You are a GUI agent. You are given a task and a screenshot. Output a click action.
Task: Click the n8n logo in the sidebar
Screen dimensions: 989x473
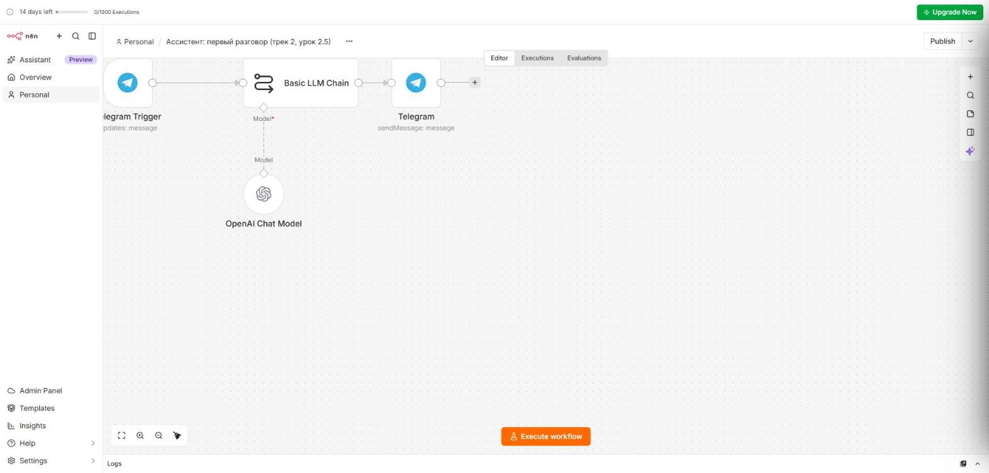pos(22,36)
